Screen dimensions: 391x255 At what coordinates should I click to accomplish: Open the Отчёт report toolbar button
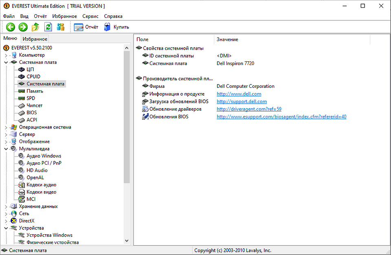pos(86,27)
